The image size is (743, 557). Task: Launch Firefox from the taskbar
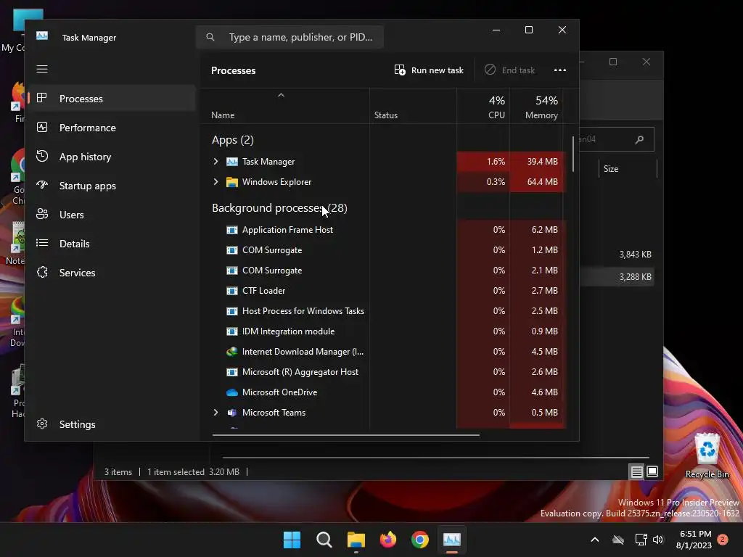coord(387,540)
